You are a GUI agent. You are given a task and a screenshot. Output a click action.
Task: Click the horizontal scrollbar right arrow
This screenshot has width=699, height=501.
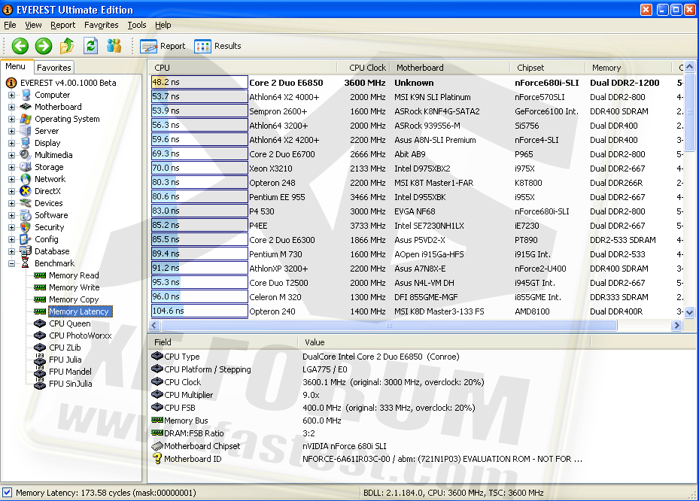click(676, 326)
